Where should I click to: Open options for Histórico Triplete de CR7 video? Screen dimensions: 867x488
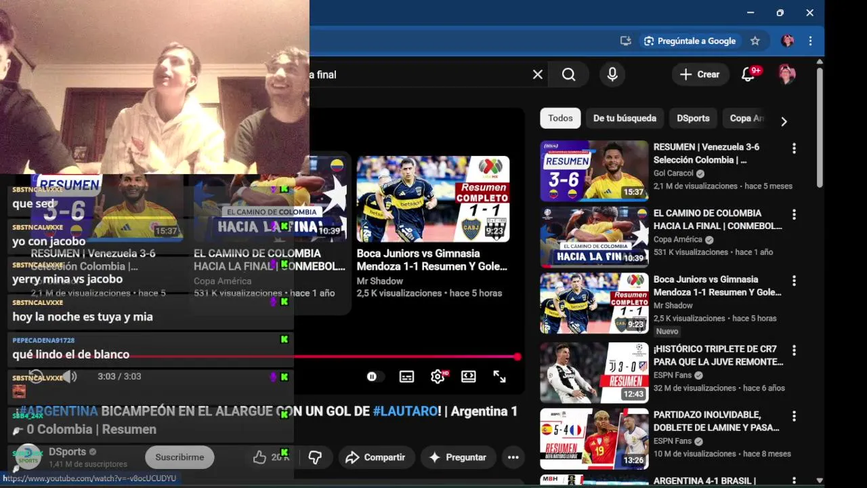(x=794, y=350)
